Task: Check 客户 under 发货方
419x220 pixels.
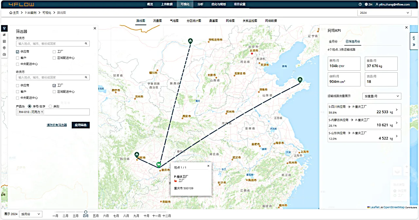Action: pyautogui.click(x=18, y=58)
